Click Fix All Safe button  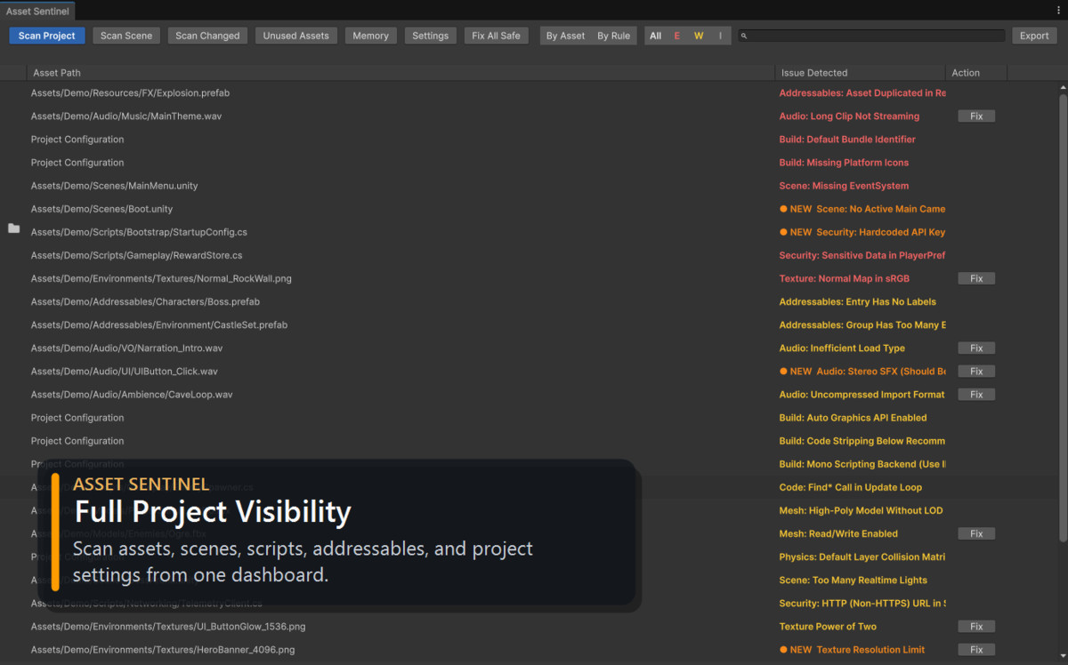496,36
